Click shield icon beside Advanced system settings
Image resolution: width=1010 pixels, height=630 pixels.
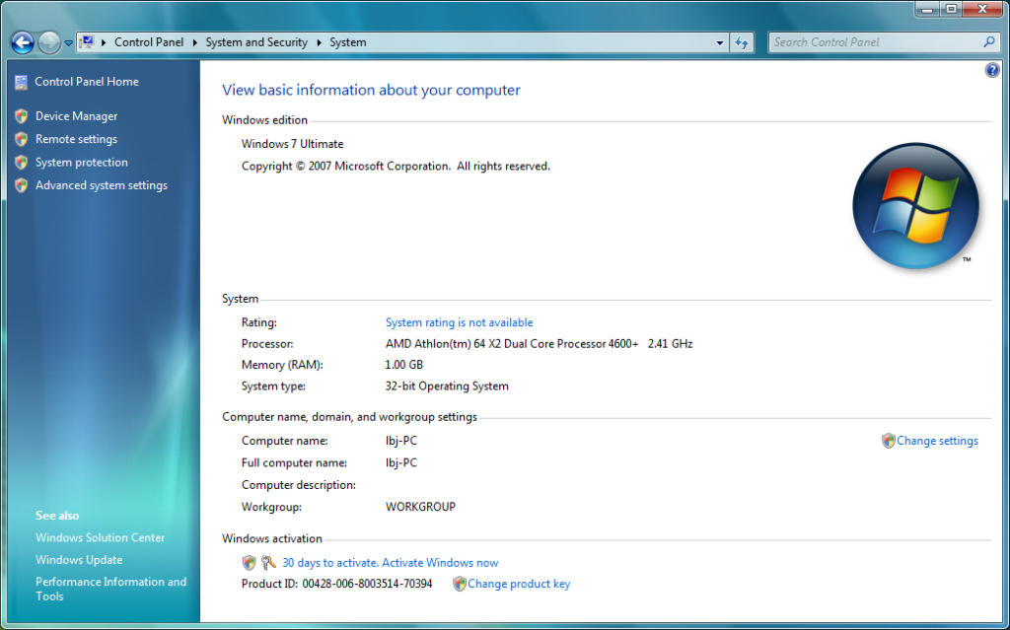[x=22, y=185]
